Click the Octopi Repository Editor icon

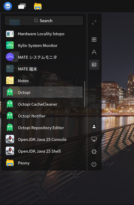click(10, 128)
